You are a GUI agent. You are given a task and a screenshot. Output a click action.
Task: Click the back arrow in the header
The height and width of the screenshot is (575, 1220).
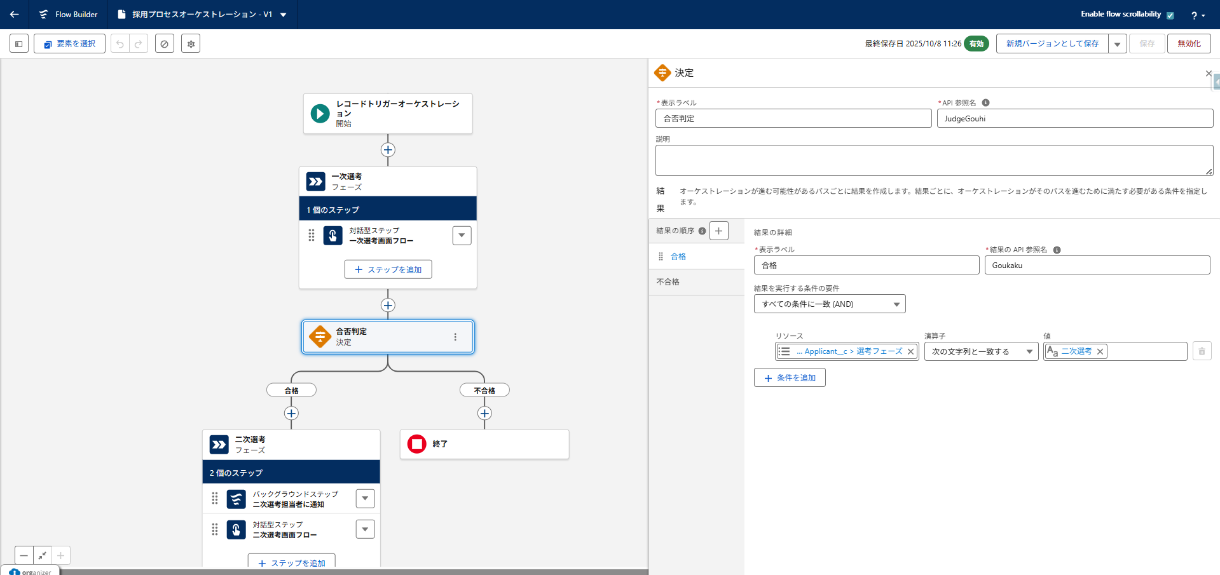tap(14, 14)
